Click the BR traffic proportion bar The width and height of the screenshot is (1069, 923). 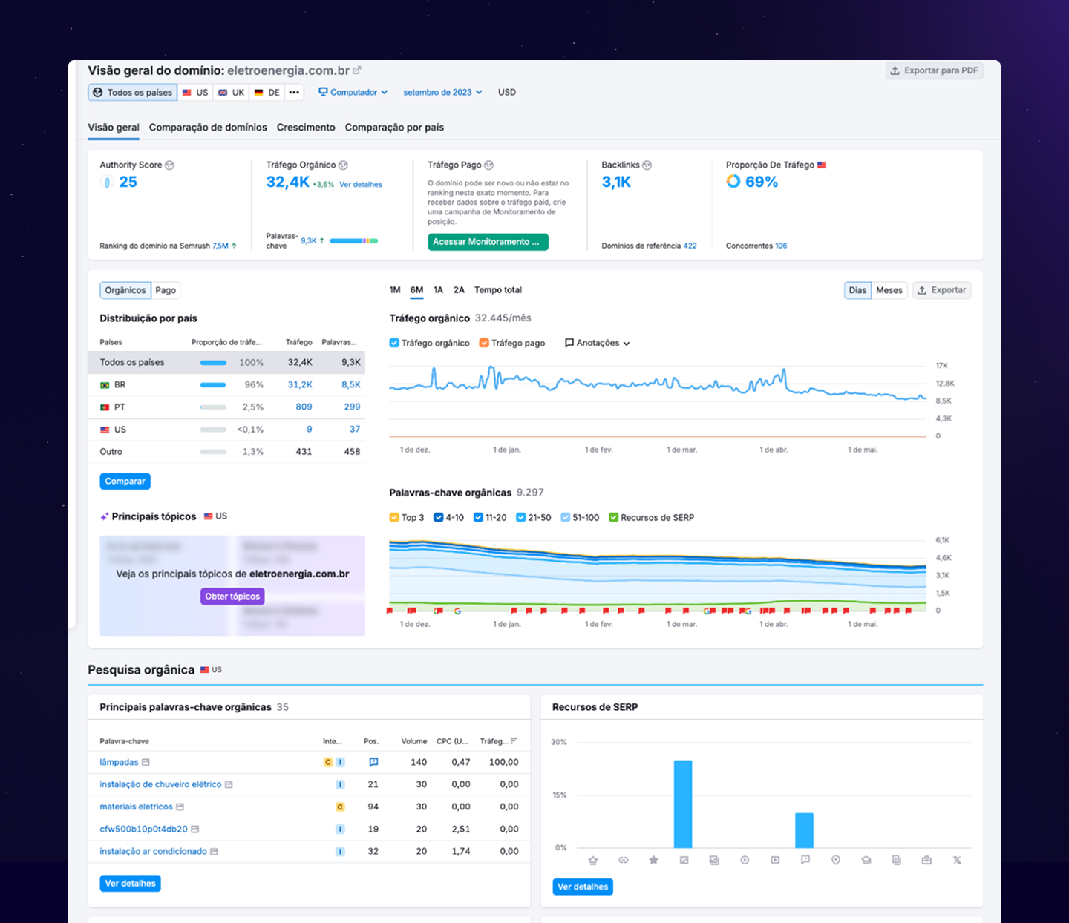(x=213, y=385)
